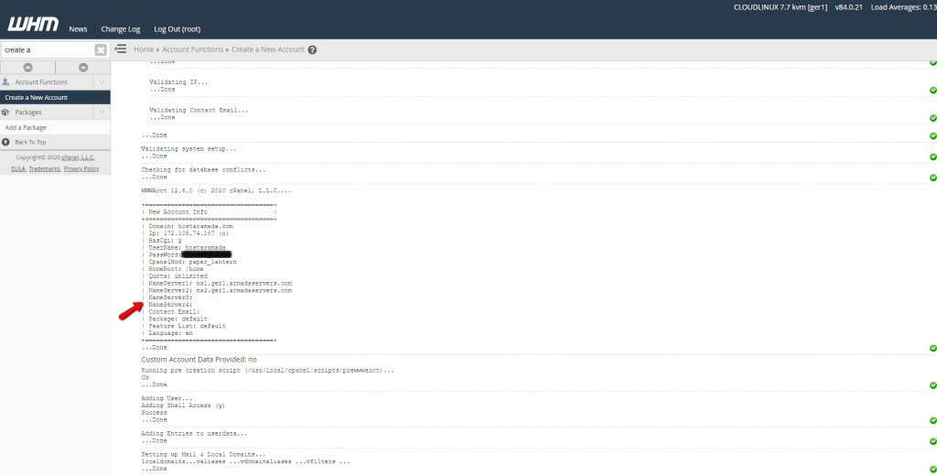937x475 pixels.
Task: Click 'CpanelMod: paper_lantern' line
Action: coord(192,262)
